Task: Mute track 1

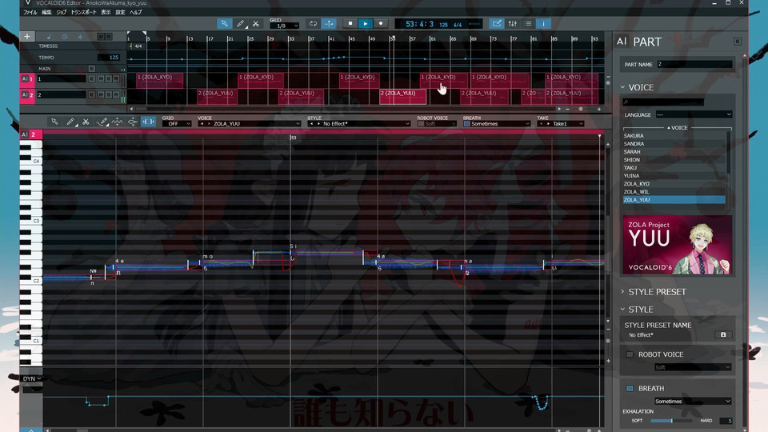Action: click(101, 79)
